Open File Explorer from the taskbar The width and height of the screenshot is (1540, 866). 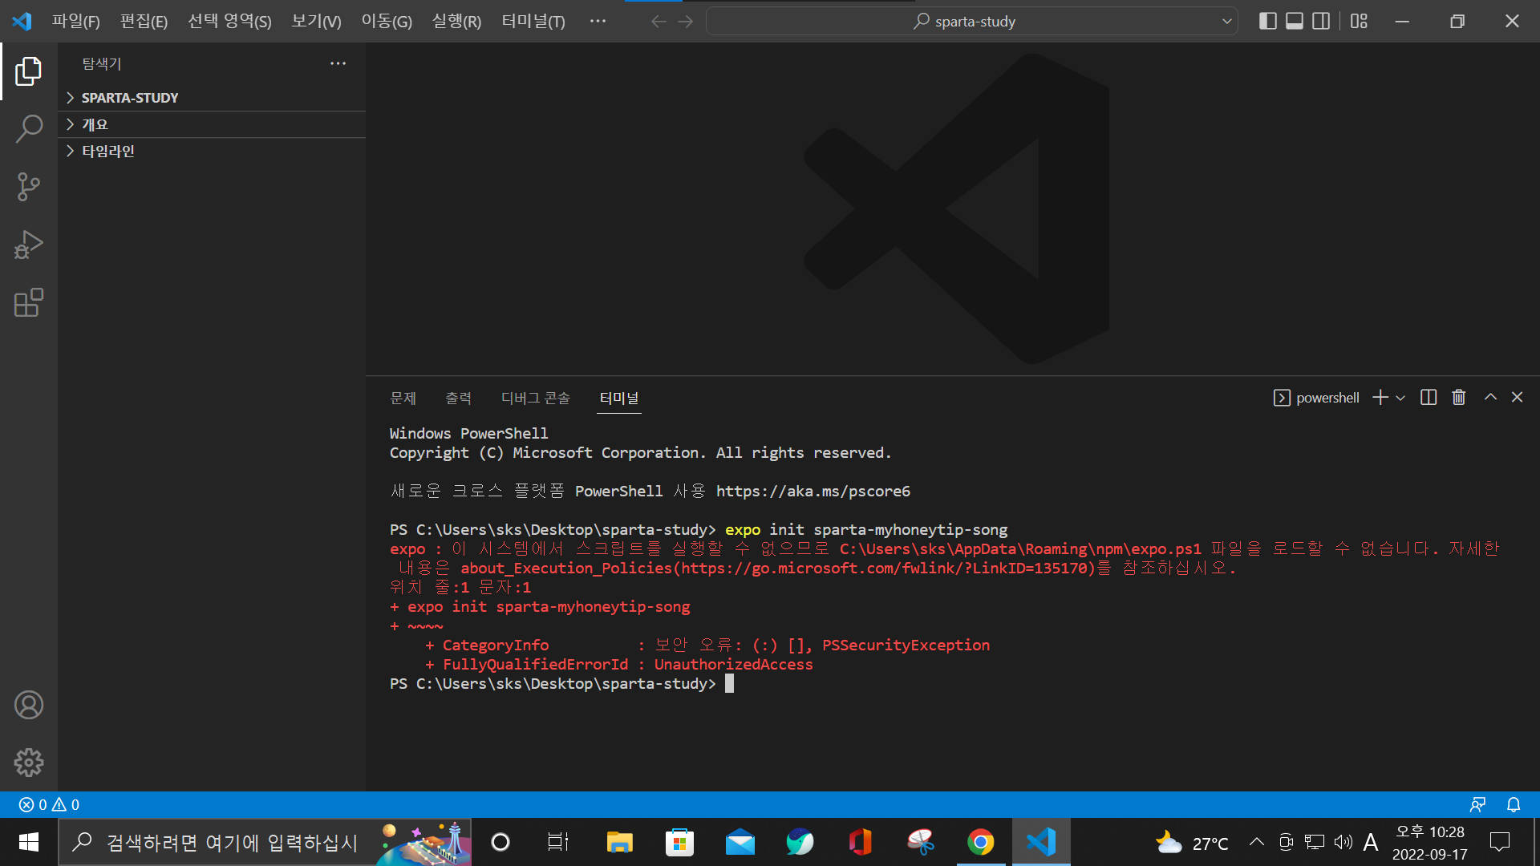pyautogui.click(x=619, y=842)
